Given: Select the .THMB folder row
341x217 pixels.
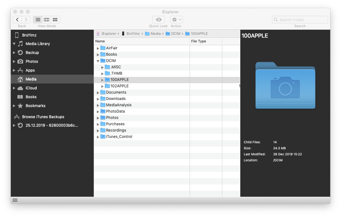Looking at the screenshot, I should (167, 73).
